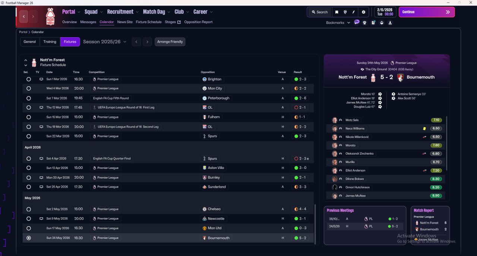Click the TV icon on the Burnley fixture

pos(41,177)
